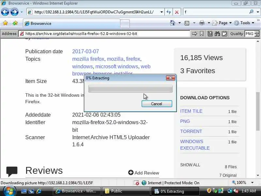Viewport: 261px width, 196px height.
Task: Click SHOW ALL files link
Action: point(190,165)
